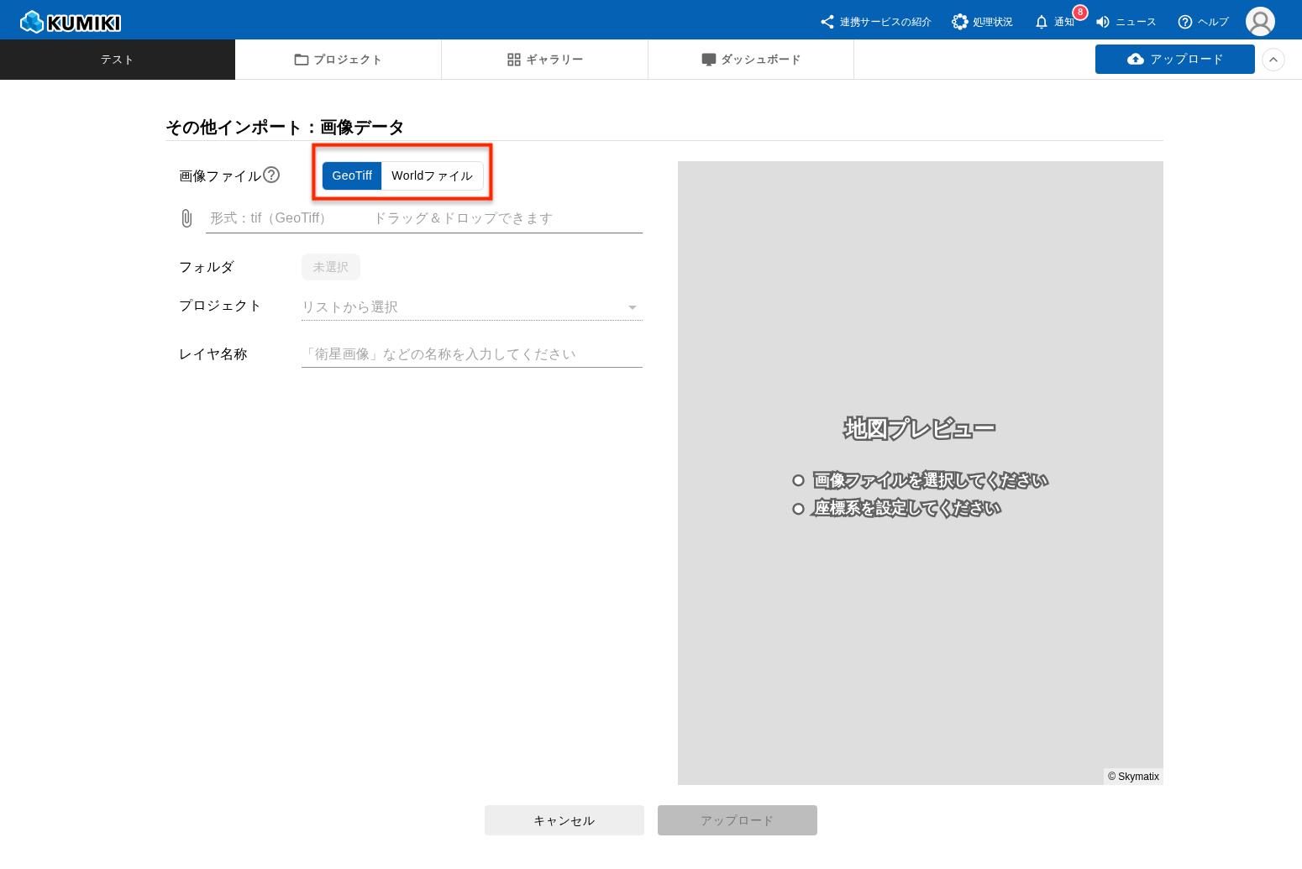Click the KUMIKI logo
The width and height of the screenshot is (1302, 869).
click(71, 22)
